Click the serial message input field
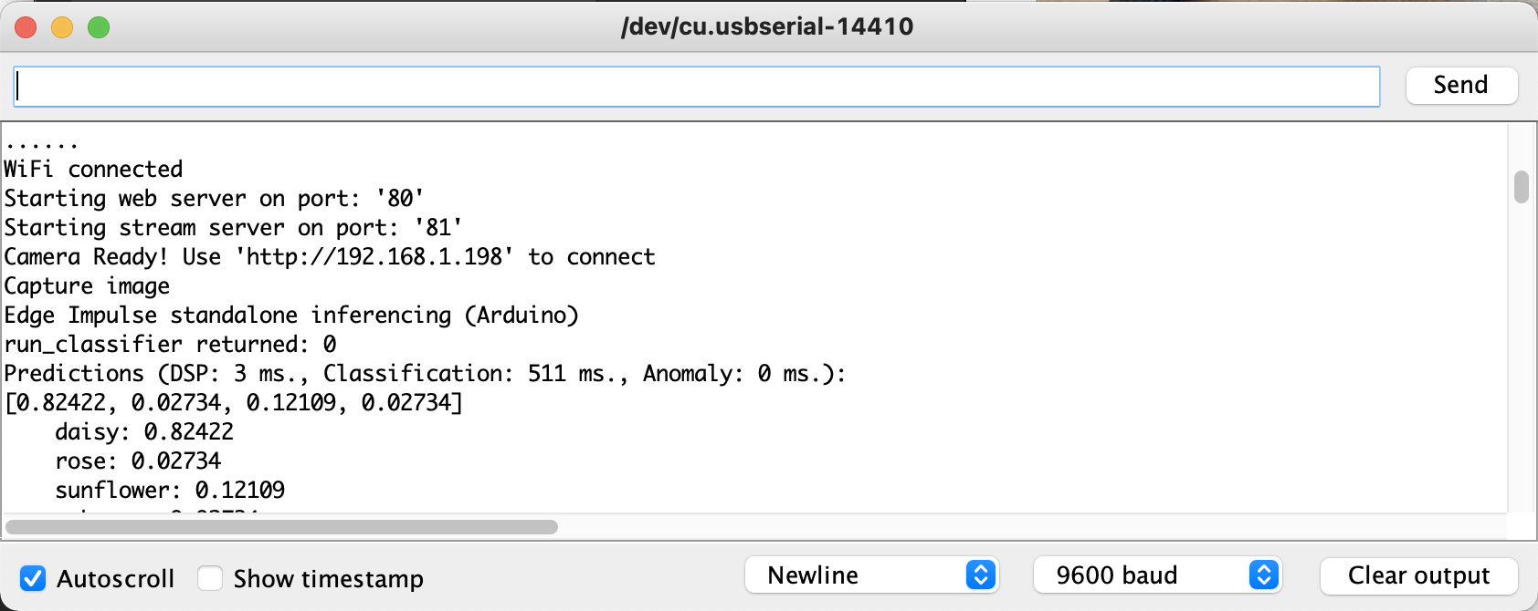1538x611 pixels. pos(694,86)
